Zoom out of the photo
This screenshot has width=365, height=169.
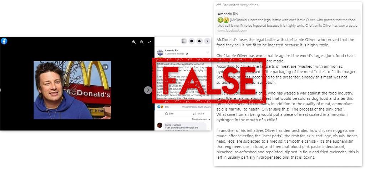point(142,42)
